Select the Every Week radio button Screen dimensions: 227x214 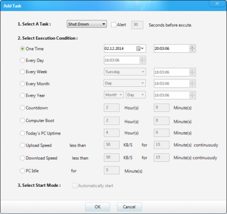[x=22, y=72]
